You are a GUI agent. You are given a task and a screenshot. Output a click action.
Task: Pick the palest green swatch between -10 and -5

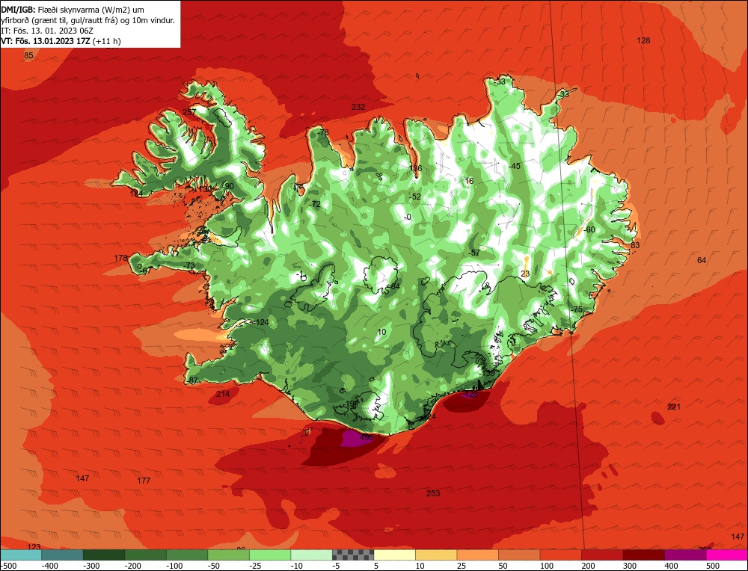[311, 555]
